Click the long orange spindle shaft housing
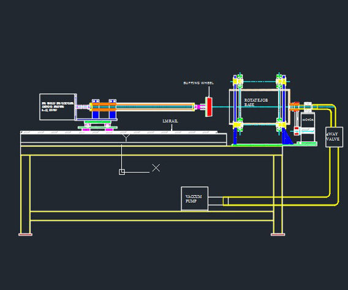The image size is (348, 290). point(142,107)
